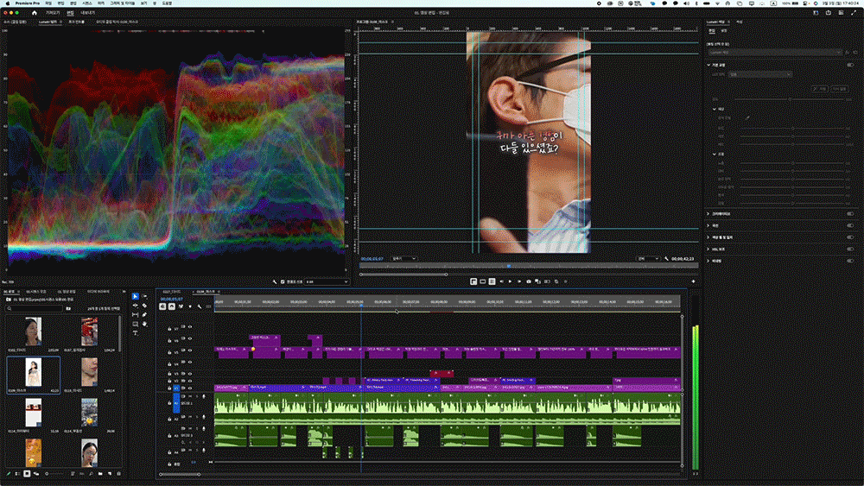This screenshot has height=486, width=864.
Task: Select the Type tool
Action: click(136, 332)
